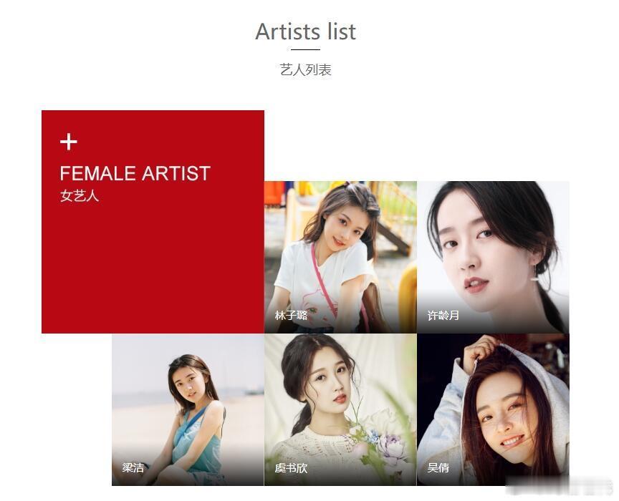Click the red female artist category block
Screen dimensions: 619x501
click(153, 222)
